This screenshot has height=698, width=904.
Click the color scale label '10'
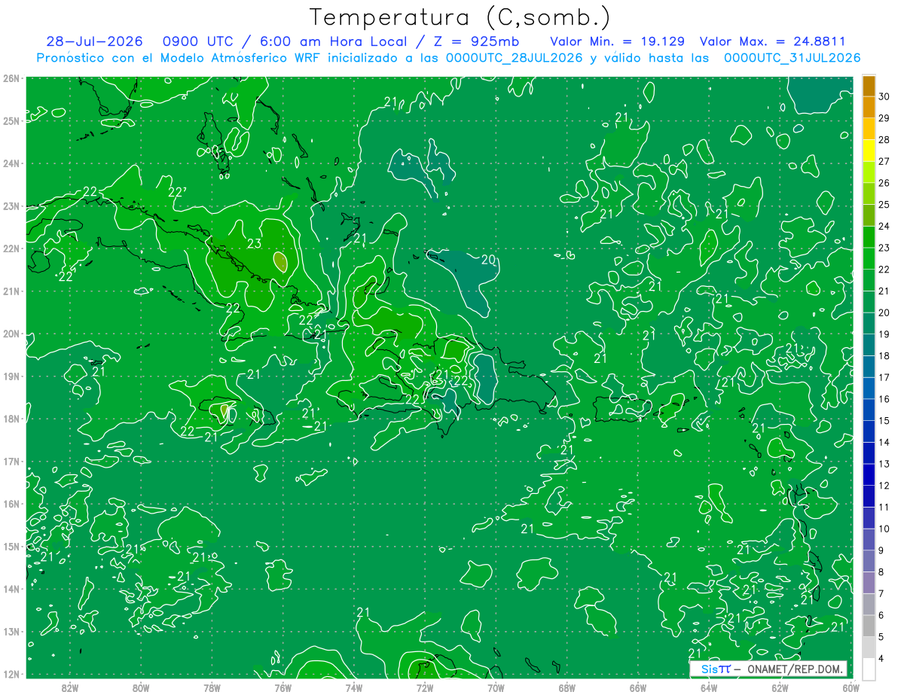[884, 529]
